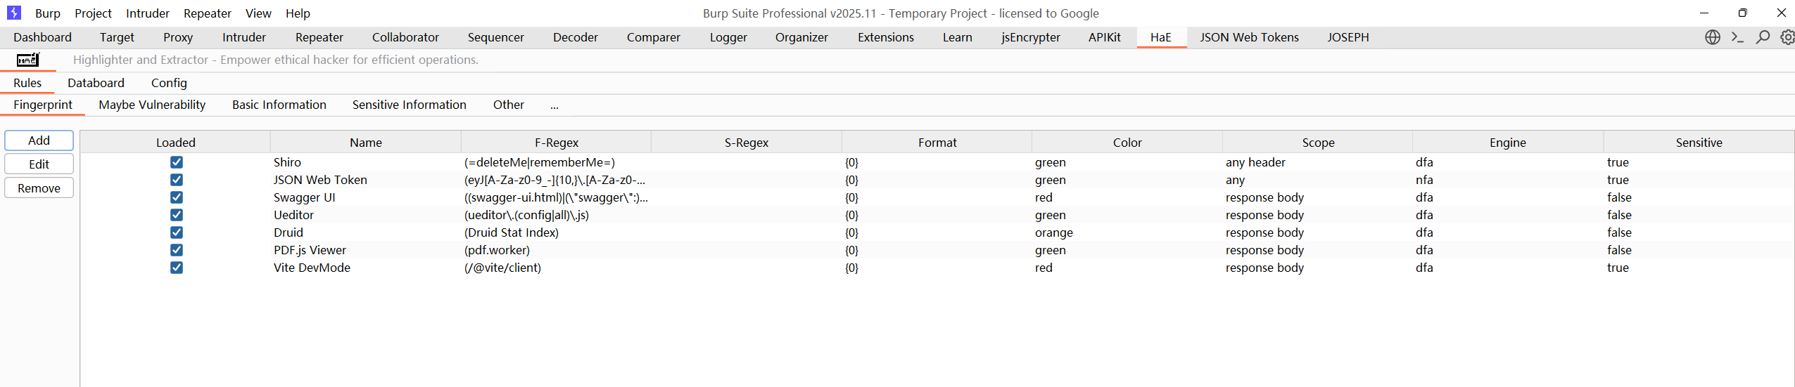Switch to the Sensitive Information tab
The width and height of the screenshot is (1795, 387).
click(x=409, y=105)
